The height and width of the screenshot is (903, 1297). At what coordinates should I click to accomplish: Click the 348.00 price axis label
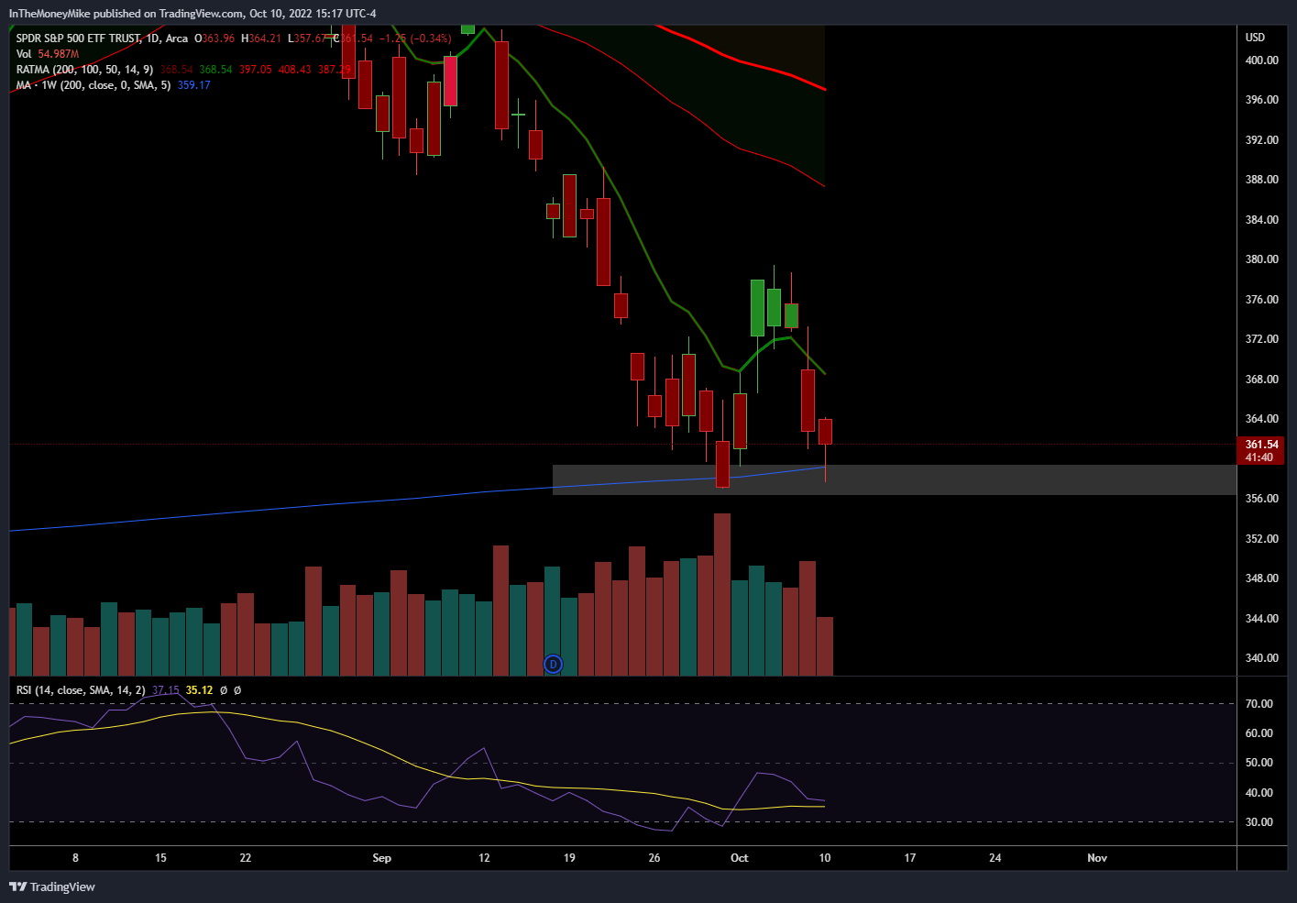click(x=1262, y=578)
